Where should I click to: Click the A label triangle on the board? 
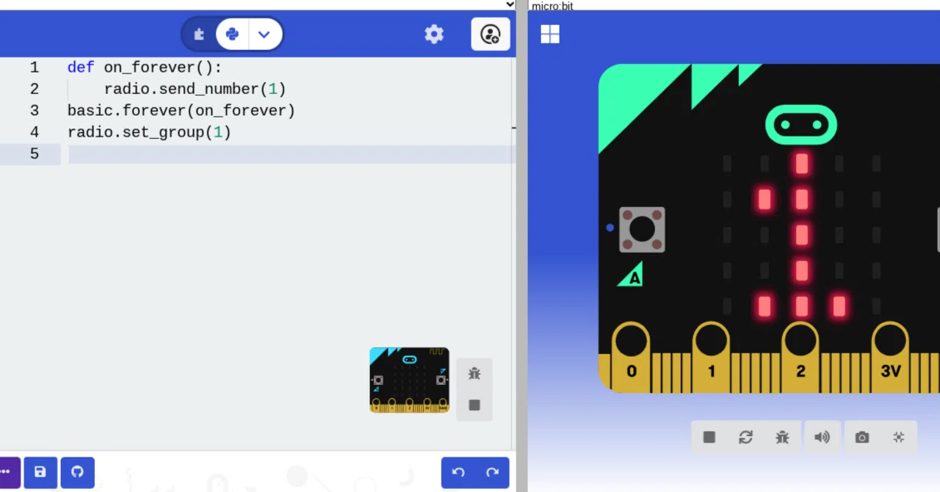[x=632, y=275]
